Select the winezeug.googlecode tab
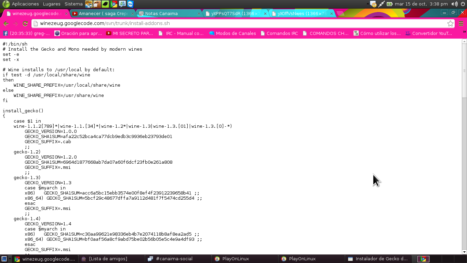This screenshot has height=263, width=467. (x=36, y=14)
